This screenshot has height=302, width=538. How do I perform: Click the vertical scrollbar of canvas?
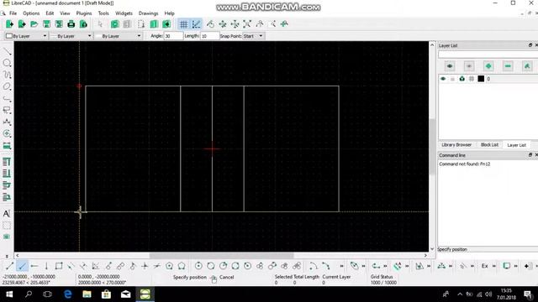pyautogui.click(x=432, y=147)
